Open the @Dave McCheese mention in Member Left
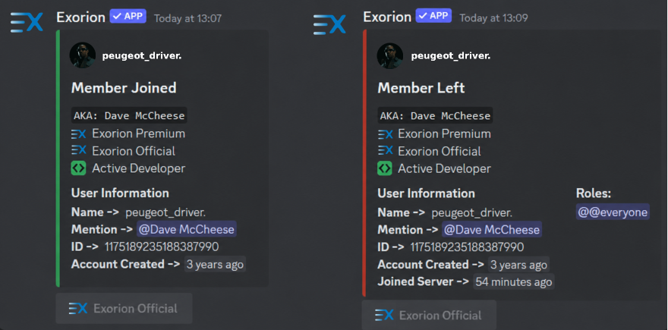The width and height of the screenshot is (668, 330). [492, 230]
